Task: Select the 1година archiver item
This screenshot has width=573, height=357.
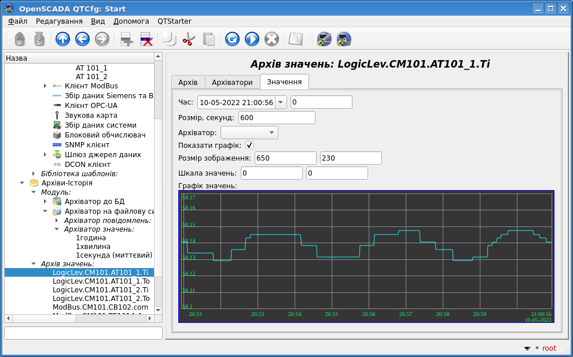Action: click(91, 238)
